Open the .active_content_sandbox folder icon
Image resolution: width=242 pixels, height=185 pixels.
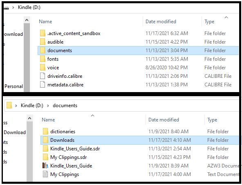pyautogui.click(x=43, y=33)
